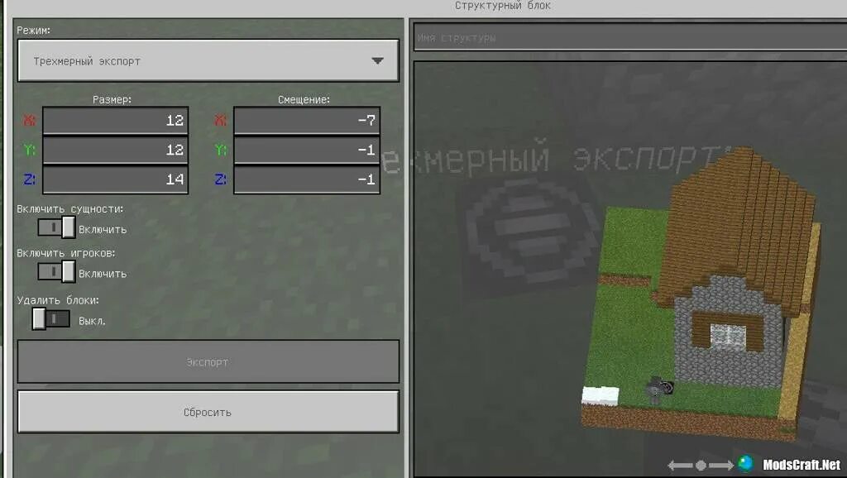847x478 pixels.
Task: Click the "Включить игроков:" label
Action: [66, 253]
